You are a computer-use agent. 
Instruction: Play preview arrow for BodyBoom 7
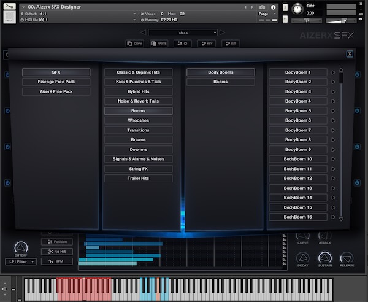click(333, 130)
